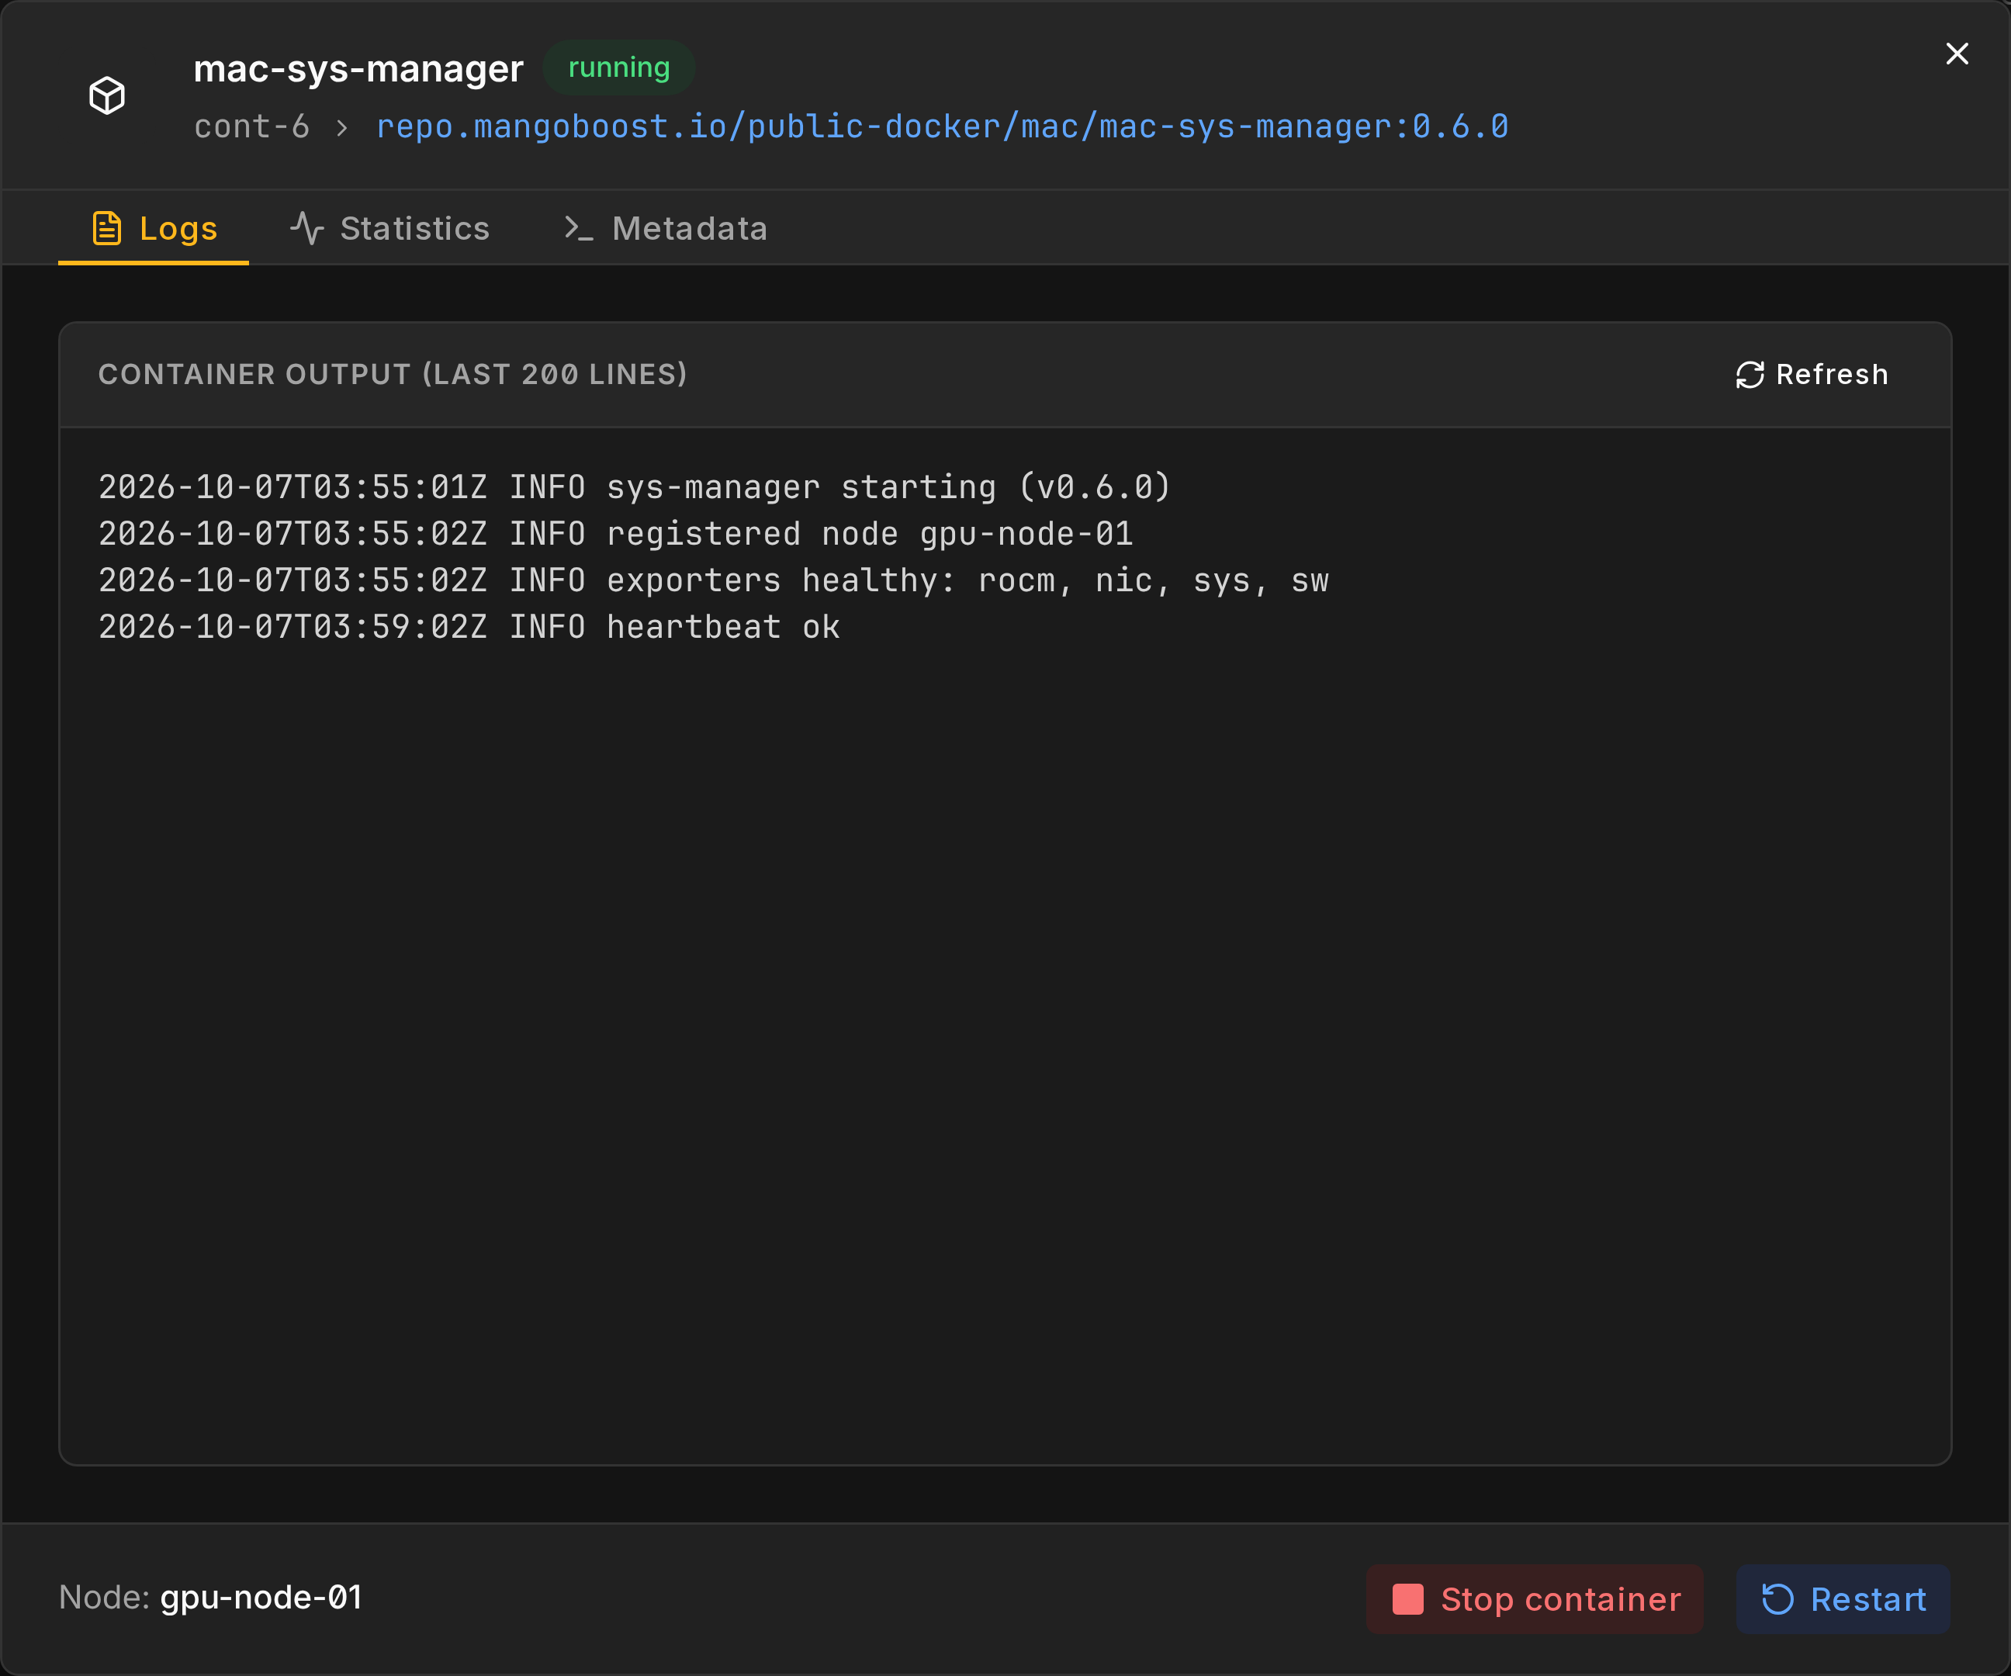Viewport: 2011px width, 1676px height.
Task: Click the cont-6 breadcrumb text
Action: point(252,126)
